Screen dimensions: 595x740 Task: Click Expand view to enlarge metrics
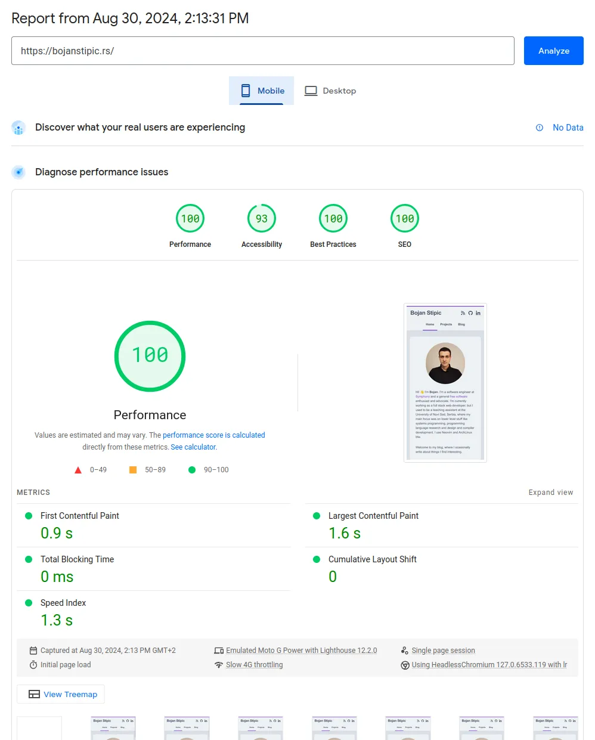tap(550, 492)
